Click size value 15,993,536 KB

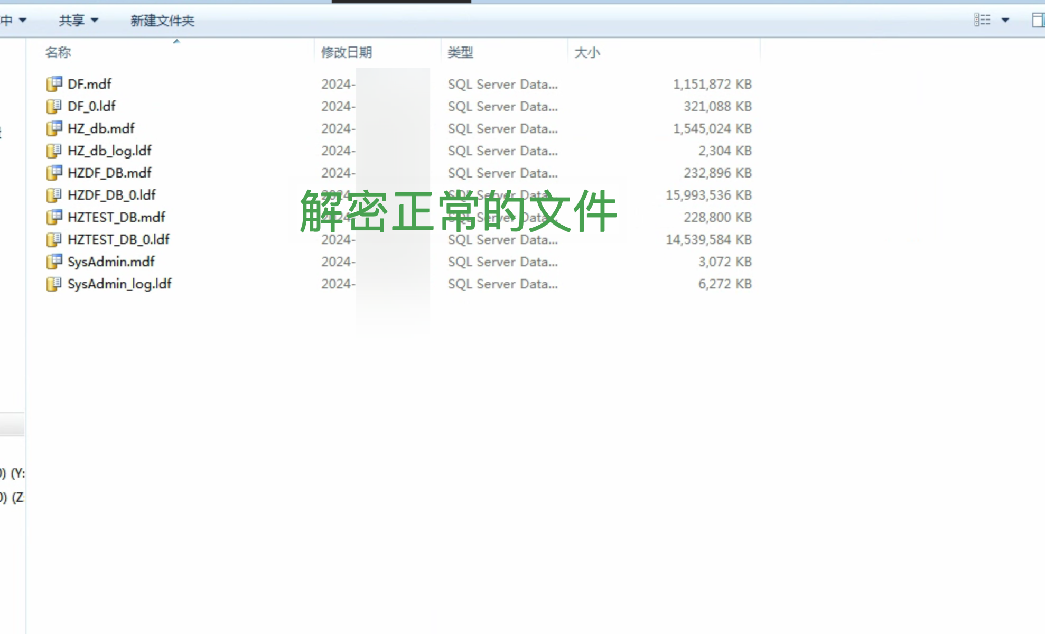click(x=708, y=195)
